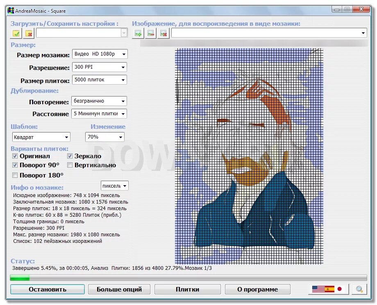The width and height of the screenshot is (377, 305).
Task: Click the info line Разрешение: 300 PPI
Action: [39, 228]
